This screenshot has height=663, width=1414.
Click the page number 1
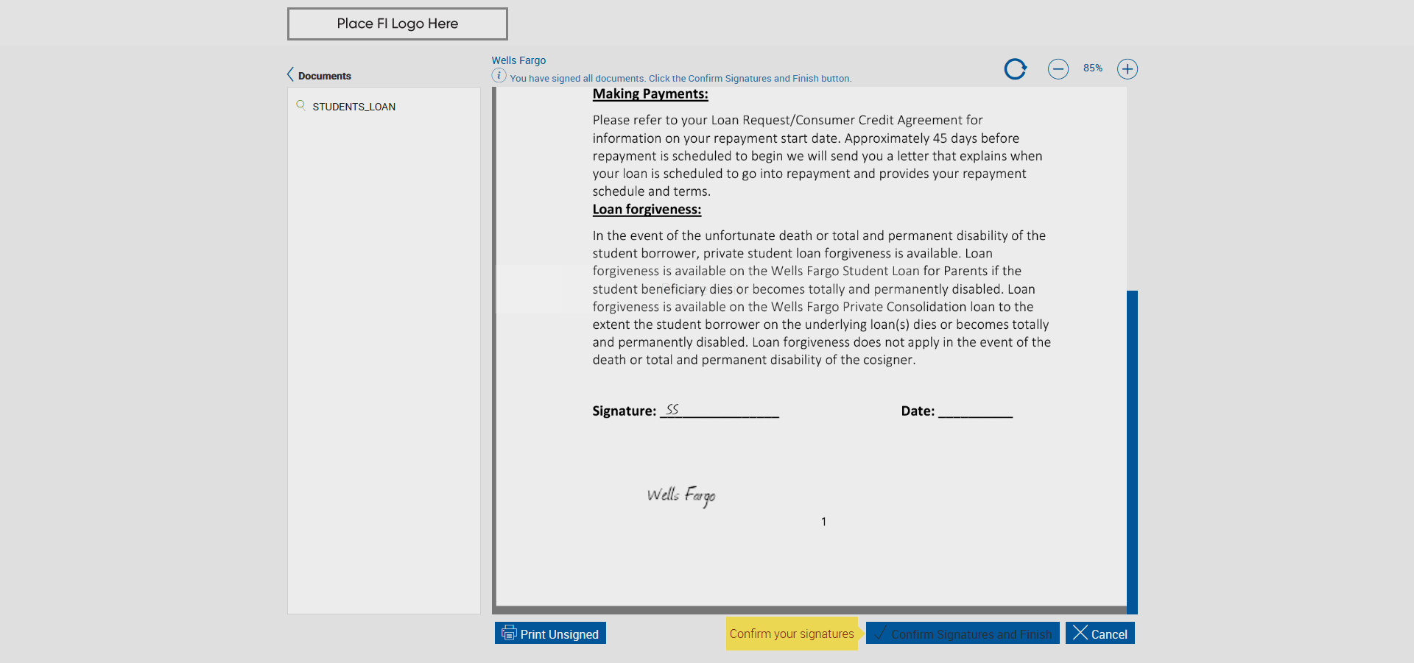tap(823, 522)
